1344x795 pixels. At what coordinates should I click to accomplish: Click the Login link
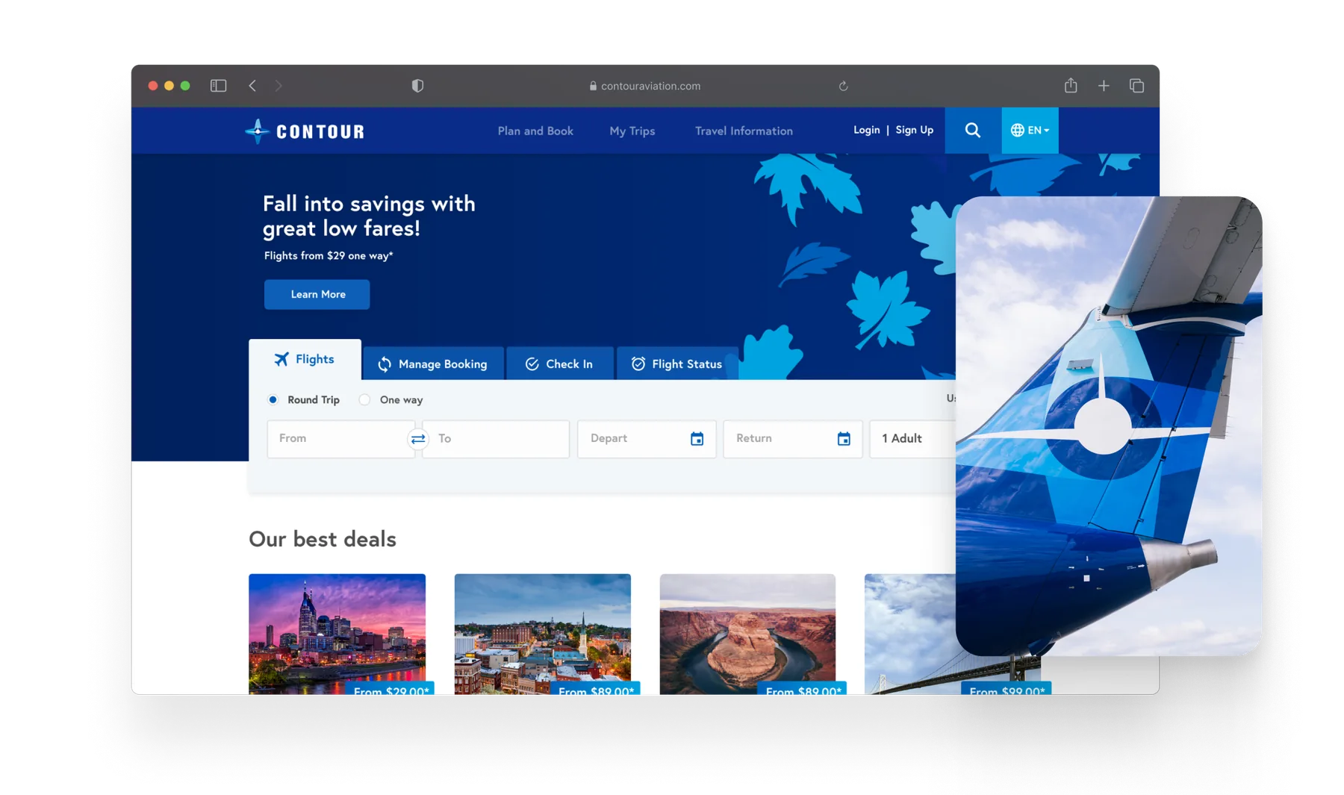[866, 130]
